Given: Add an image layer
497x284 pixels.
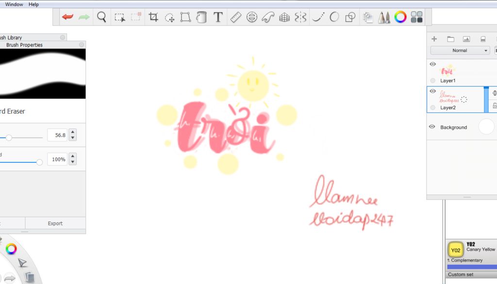Looking at the screenshot, I should 466,39.
